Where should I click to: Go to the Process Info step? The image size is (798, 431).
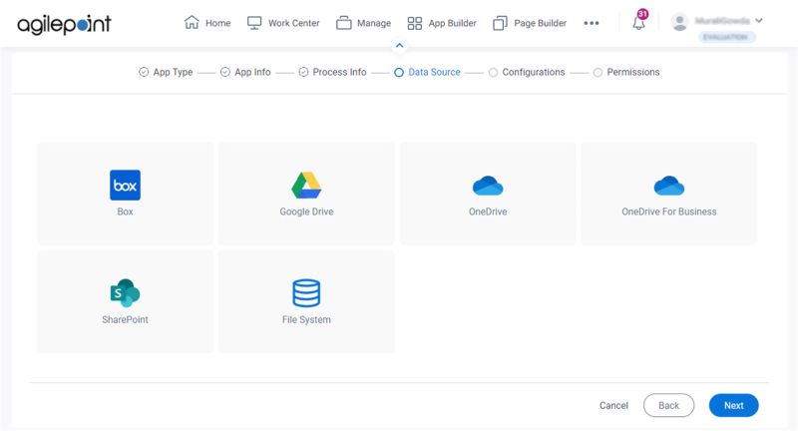pyautogui.click(x=339, y=72)
